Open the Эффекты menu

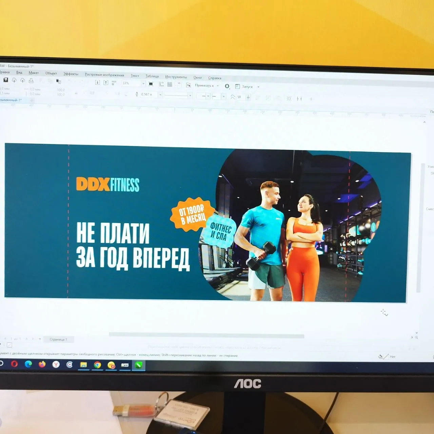click(71, 74)
